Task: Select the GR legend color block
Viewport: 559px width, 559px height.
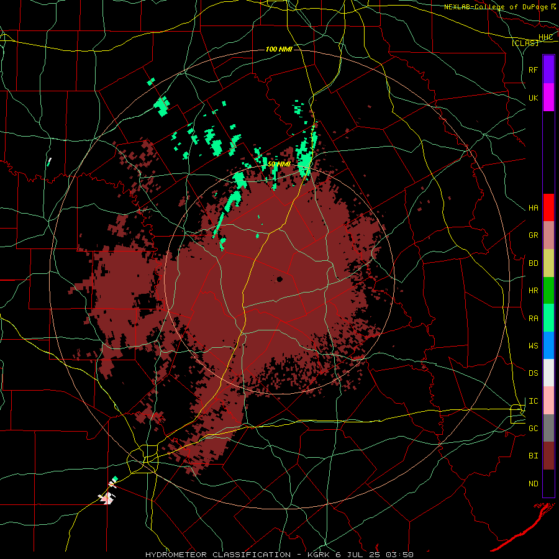Action: (x=548, y=235)
